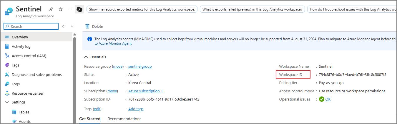Click move link next to Subscription
Screen dimensions: 397x124
[112, 91]
